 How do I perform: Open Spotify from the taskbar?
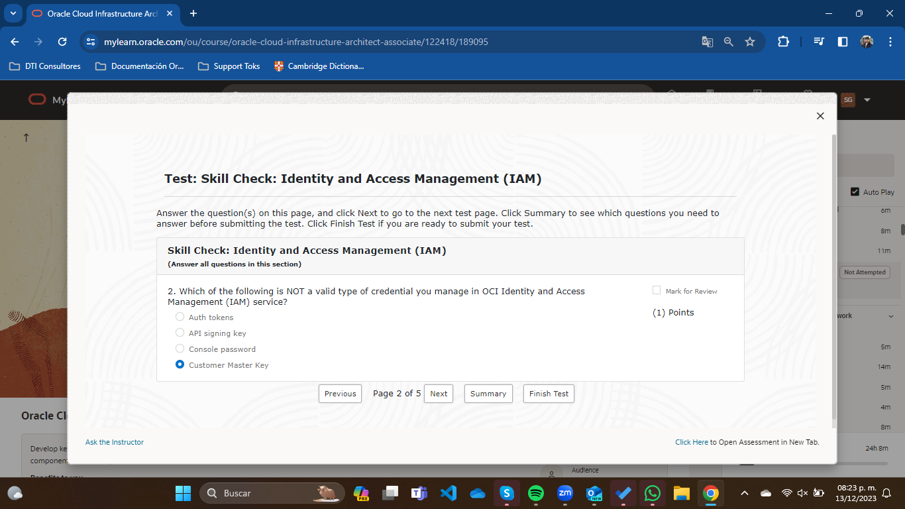(x=536, y=493)
